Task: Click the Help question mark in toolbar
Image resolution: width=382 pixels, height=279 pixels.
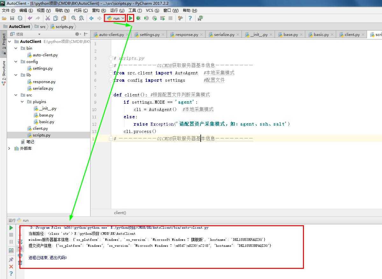Action: 190,18
